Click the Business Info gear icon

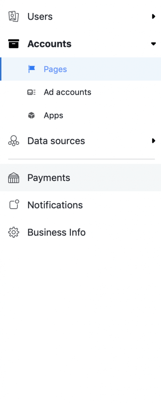pos(14,232)
